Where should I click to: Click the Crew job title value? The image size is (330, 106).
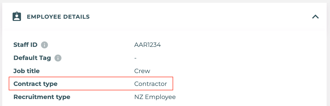[142, 71]
